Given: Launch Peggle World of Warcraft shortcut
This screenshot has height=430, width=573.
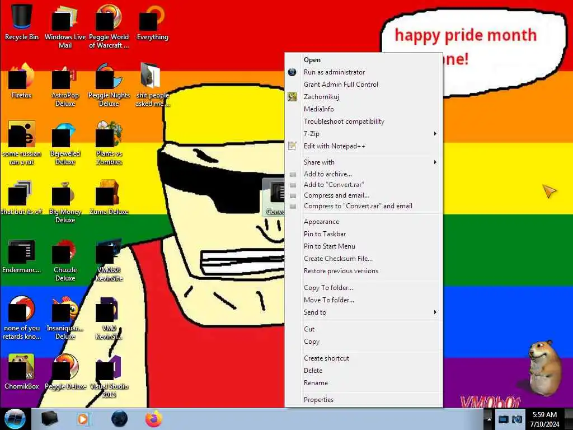Looking at the screenshot, I should click(109, 26).
